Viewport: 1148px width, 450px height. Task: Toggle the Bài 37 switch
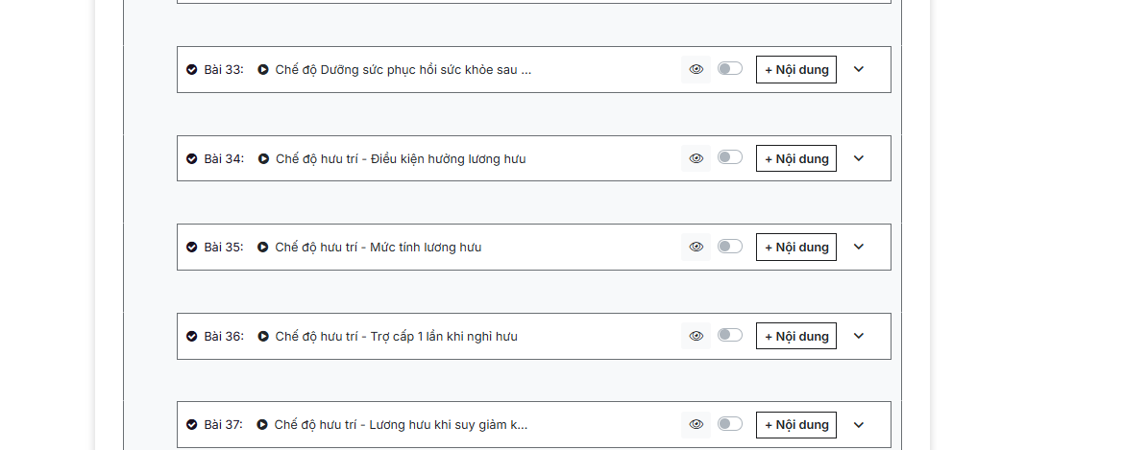click(x=730, y=423)
